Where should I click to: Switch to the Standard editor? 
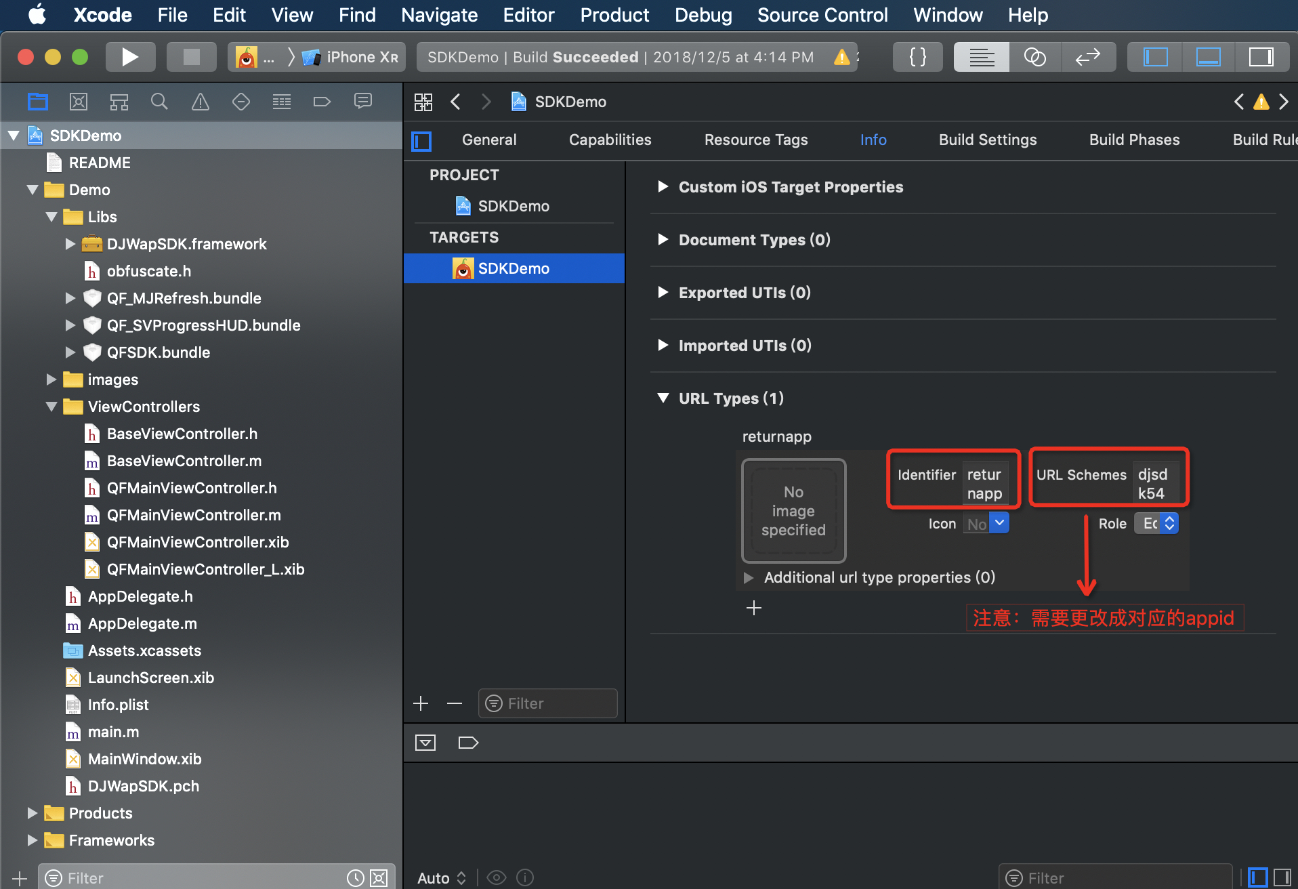(981, 57)
